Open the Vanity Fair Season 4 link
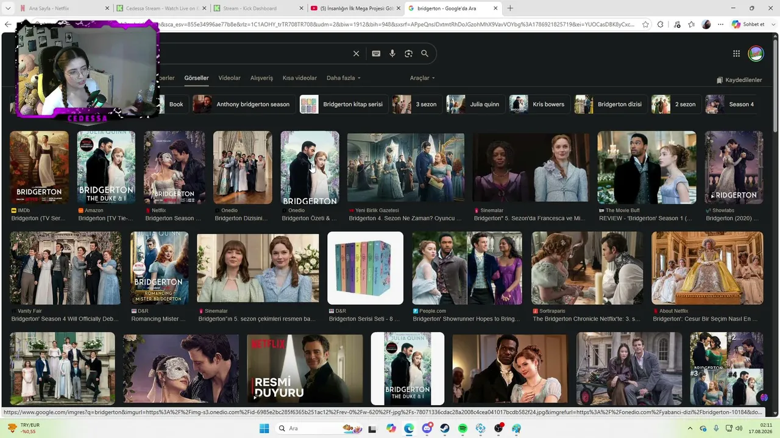780x438 pixels. click(65, 319)
